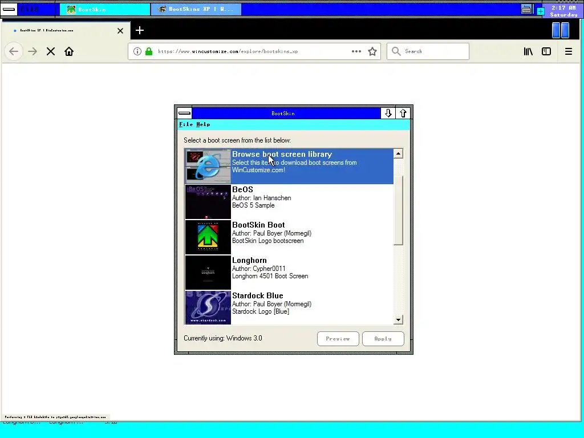Bookmark this page with the star icon

372,51
